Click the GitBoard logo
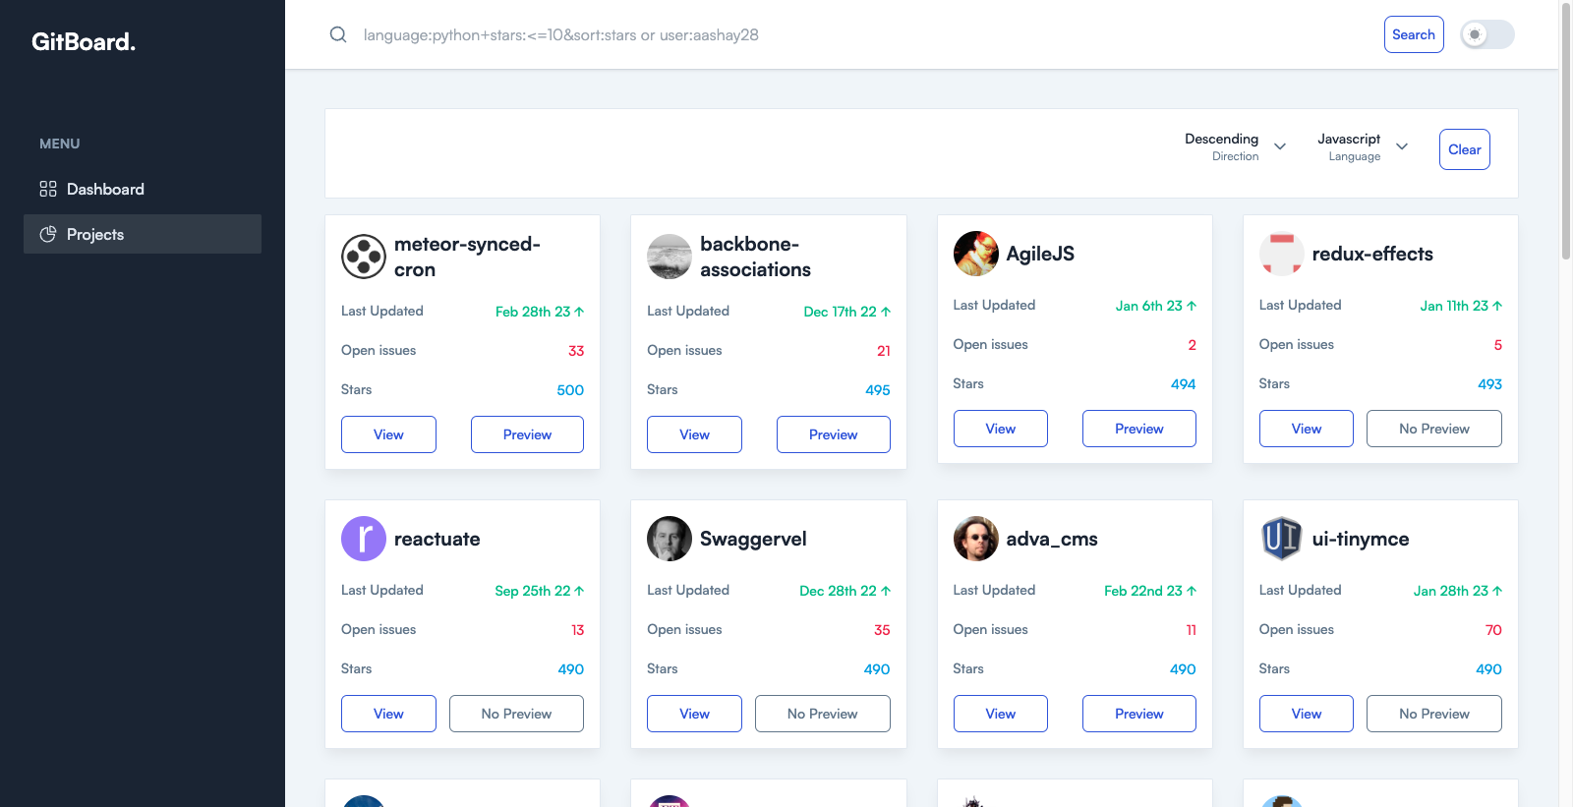The height and width of the screenshot is (807, 1573). click(x=84, y=42)
